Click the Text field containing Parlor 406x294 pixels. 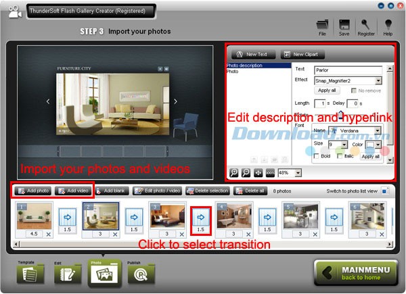pos(348,70)
